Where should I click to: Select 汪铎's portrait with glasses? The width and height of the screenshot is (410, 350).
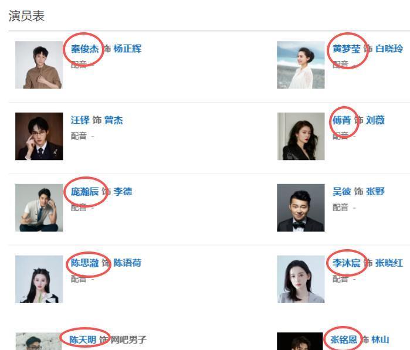tap(39, 136)
